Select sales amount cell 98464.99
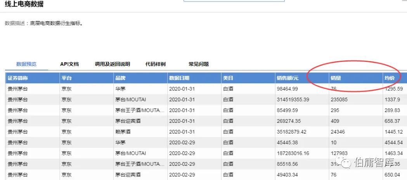407x180 pixels. pyautogui.click(x=287, y=89)
